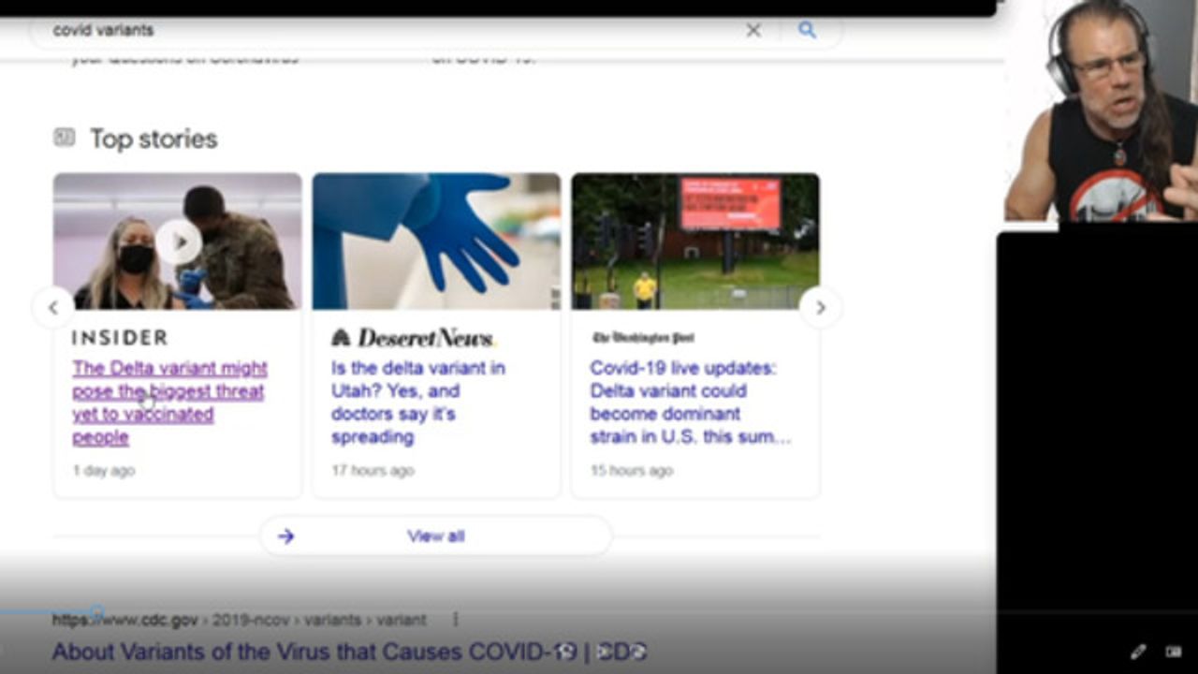Screen dimensions: 1198x674
Task: Open the three-dot menu beside the CDC URL
Action: point(456,620)
